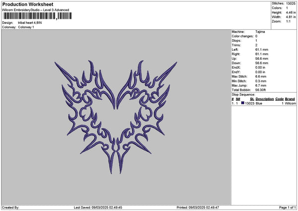
Task: Click the Page 1 of 1 indicator
Action: [286, 208]
